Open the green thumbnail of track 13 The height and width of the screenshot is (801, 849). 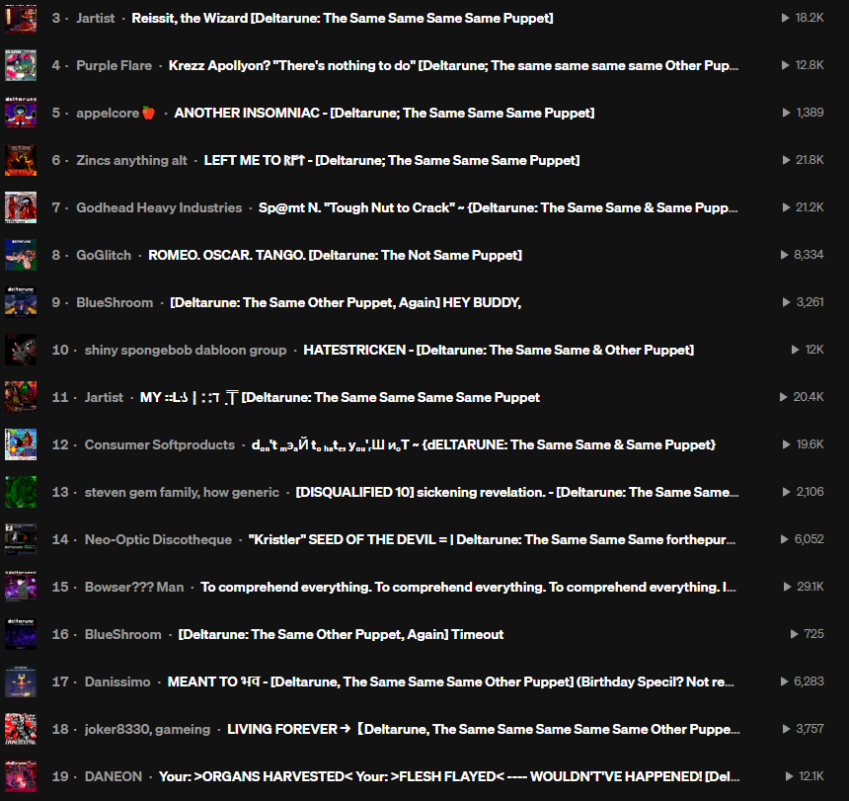tap(21, 492)
